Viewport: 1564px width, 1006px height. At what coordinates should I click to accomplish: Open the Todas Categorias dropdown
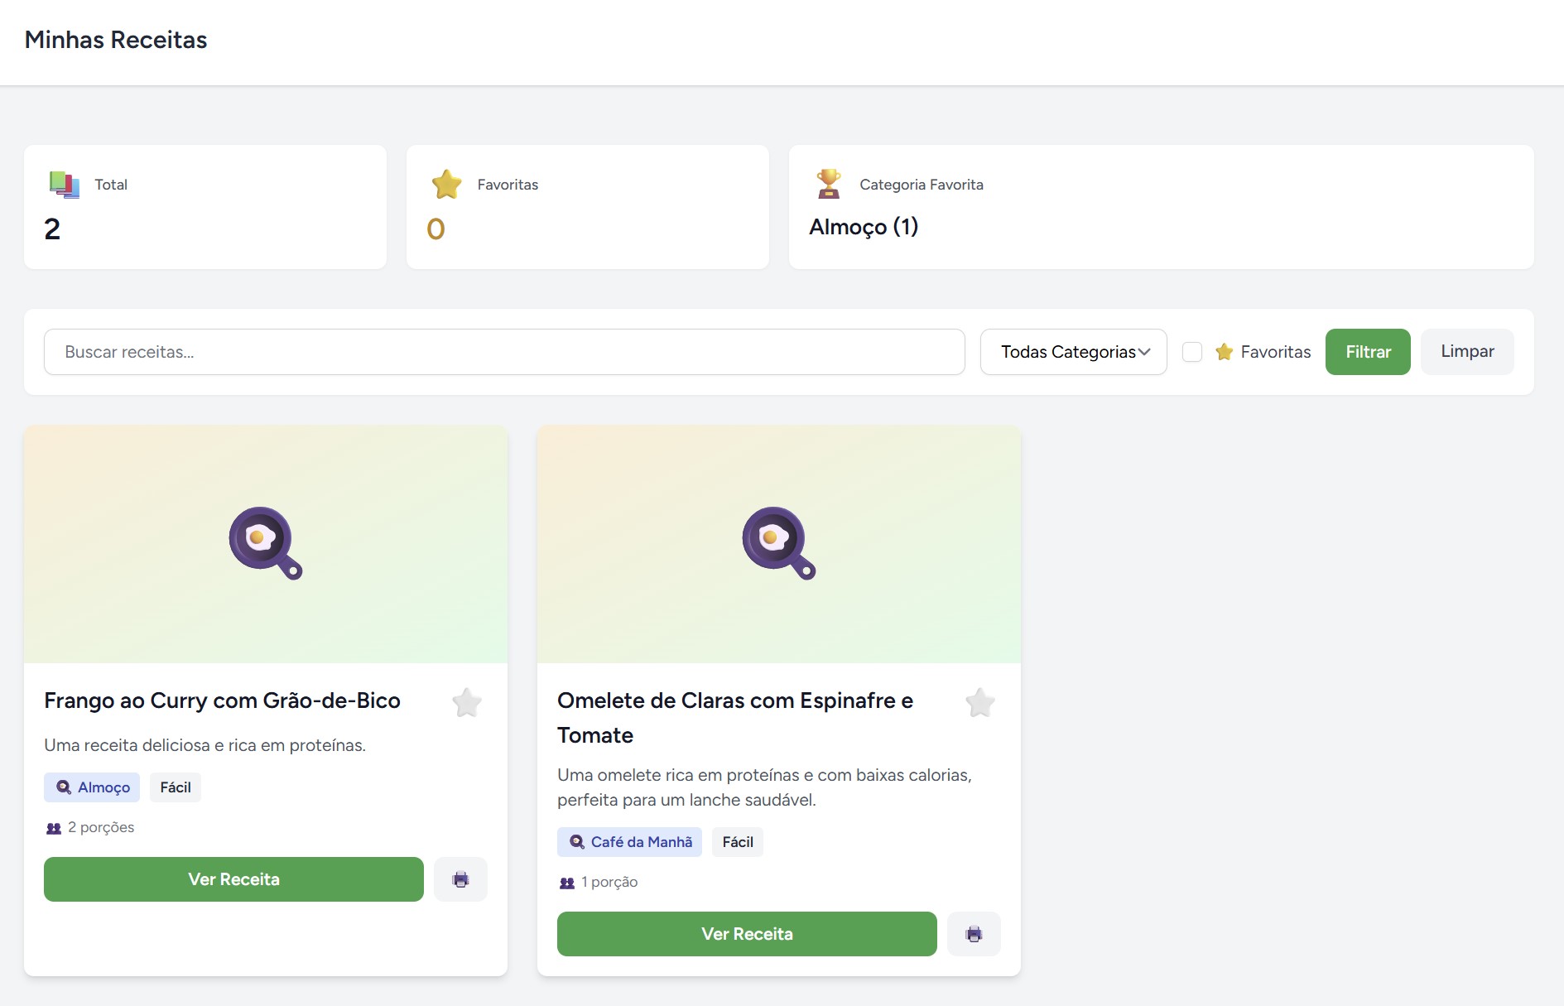1073,352
